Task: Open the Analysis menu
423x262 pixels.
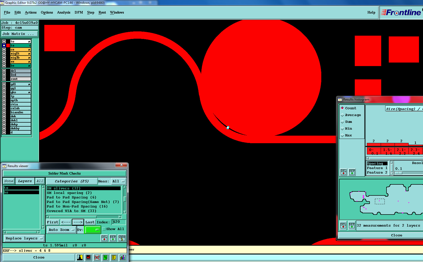Action: point(64,12)
